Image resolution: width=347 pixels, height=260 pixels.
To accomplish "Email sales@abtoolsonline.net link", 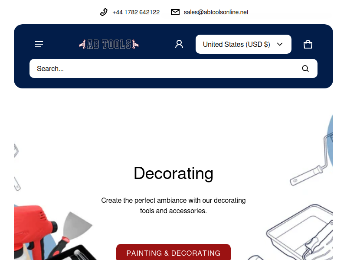I will point(216,12).
